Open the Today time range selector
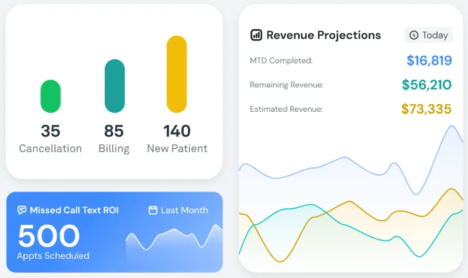 (429, 35)
